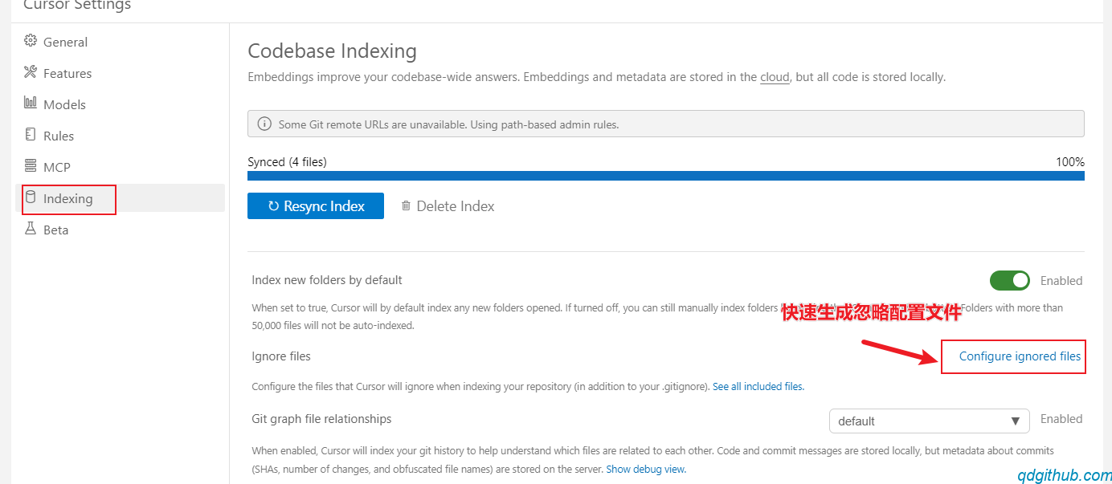This screenshot has width=1112, height=484.
Task: Click the Models bar chart icon
Action: click(31, 103)
